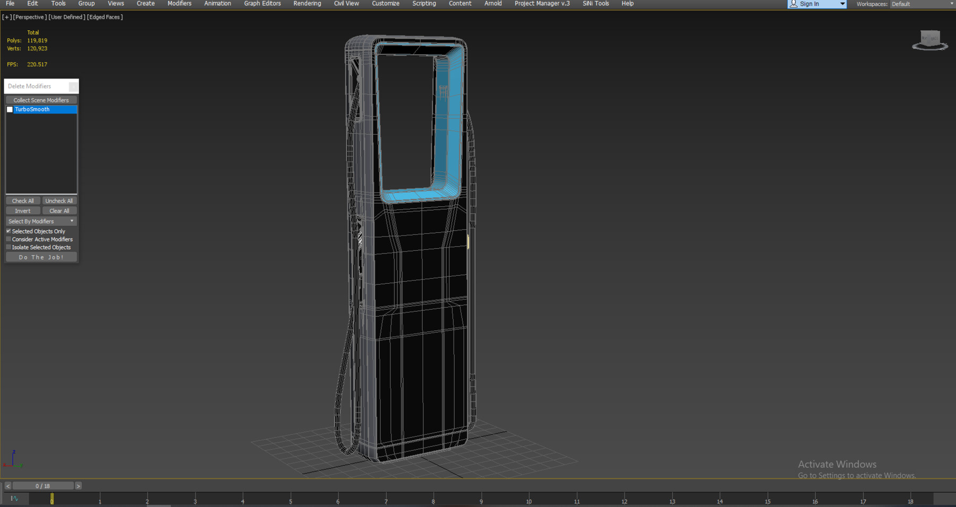Image resolution: width=956 pixels, height=507 pixels.
Task: Open the Modifiers menu
Action: coord(179,4)
